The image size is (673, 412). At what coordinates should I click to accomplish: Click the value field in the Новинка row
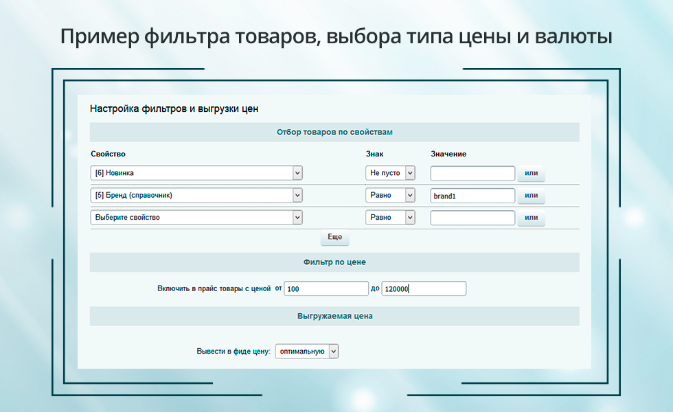pos(472,173)
